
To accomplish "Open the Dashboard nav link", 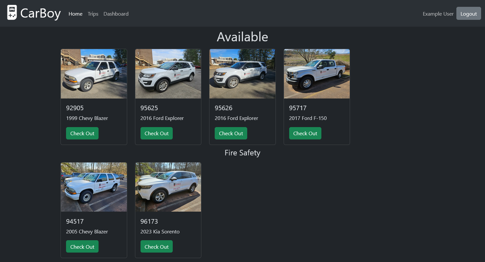I will 116,14.
